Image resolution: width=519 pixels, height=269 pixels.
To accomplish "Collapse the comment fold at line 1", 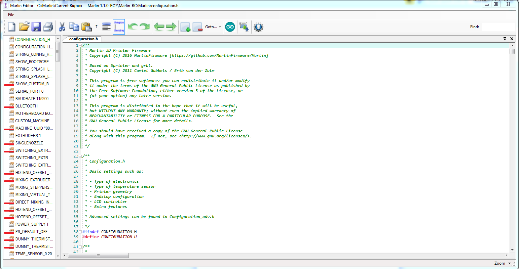I will point(80,45).
